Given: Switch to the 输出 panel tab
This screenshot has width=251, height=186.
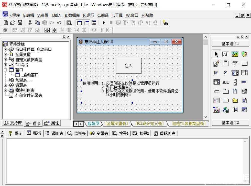Looking at the screenshot, I should pos(34,133).
